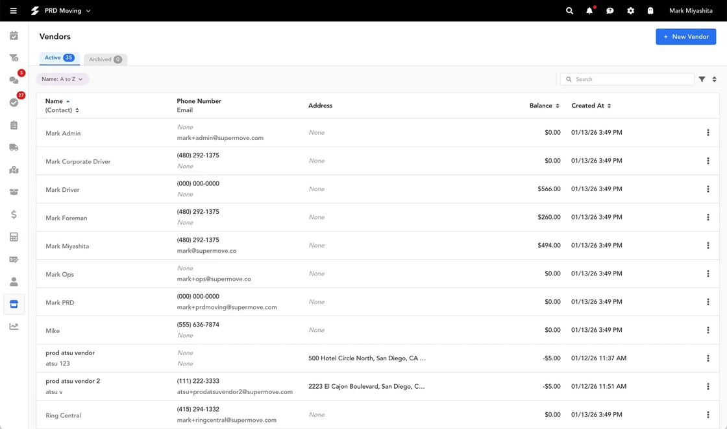This screenshot has height=429, width=727.
Task: Open the Mike vendor
Action: [53, 331]
